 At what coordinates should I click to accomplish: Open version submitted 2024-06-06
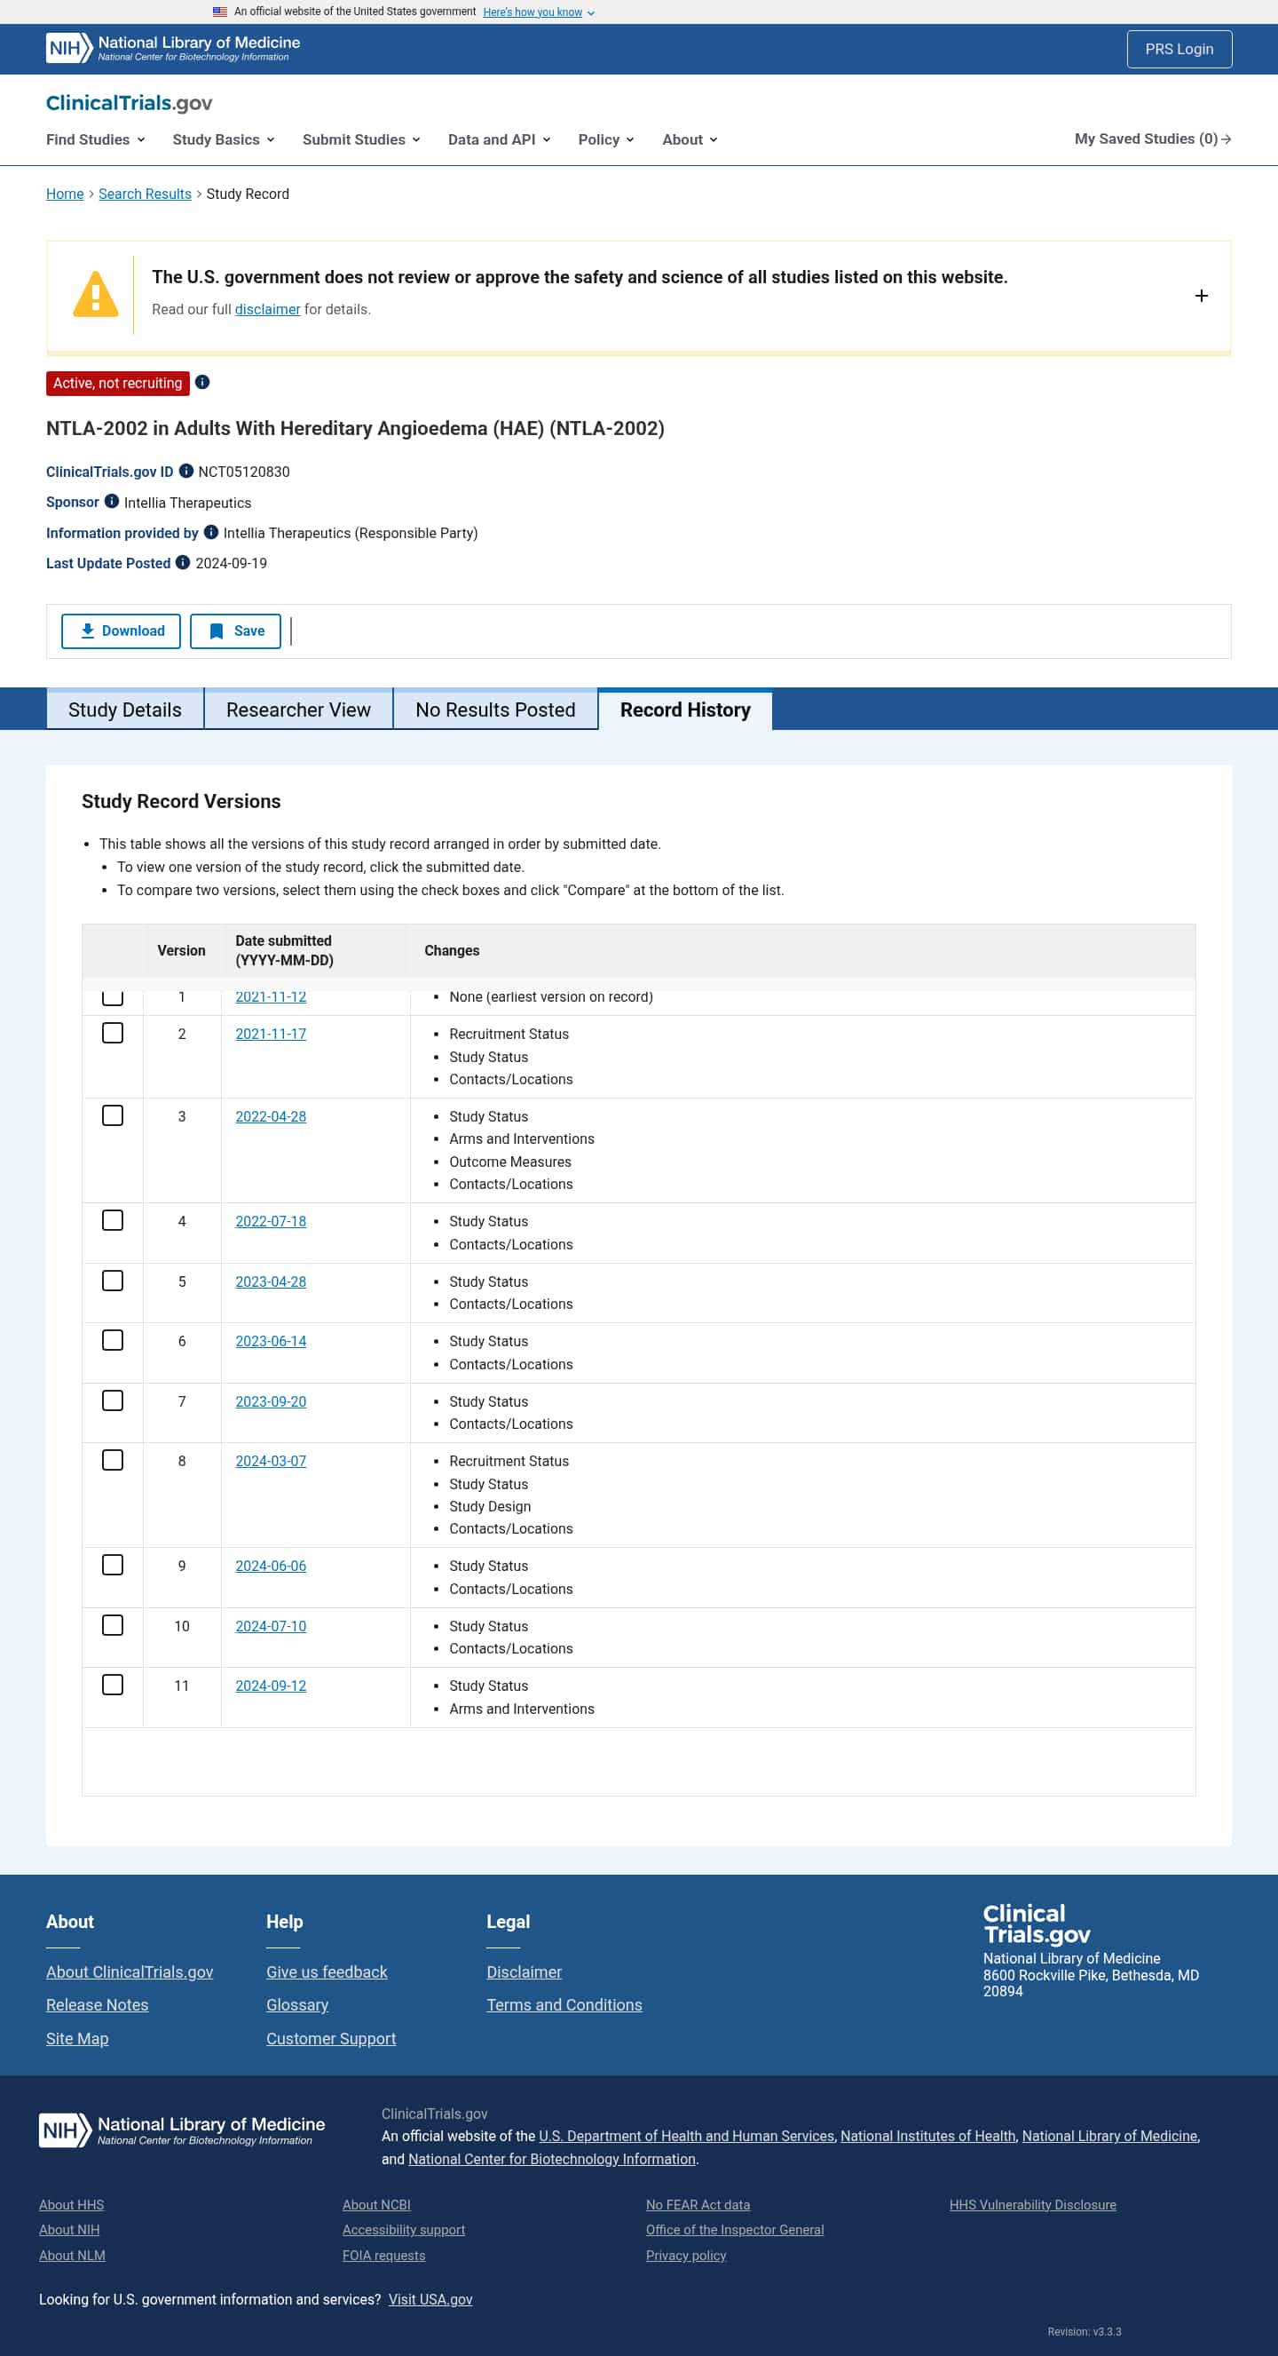tap(271, 1566)
